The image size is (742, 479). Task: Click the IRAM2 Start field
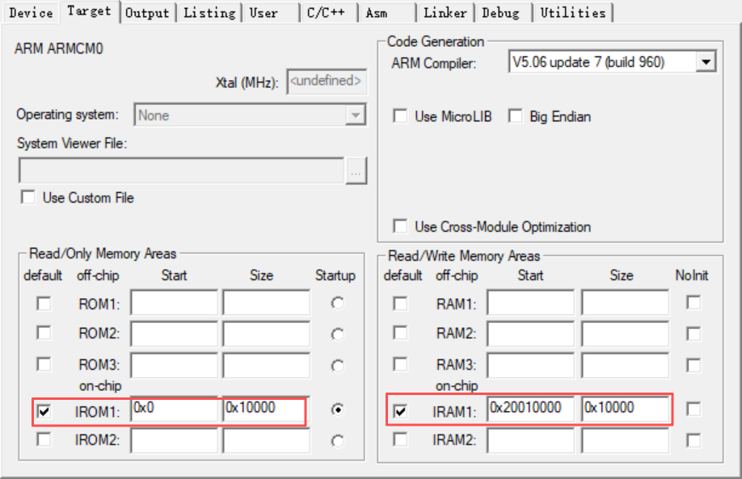(x=530, y=441)
